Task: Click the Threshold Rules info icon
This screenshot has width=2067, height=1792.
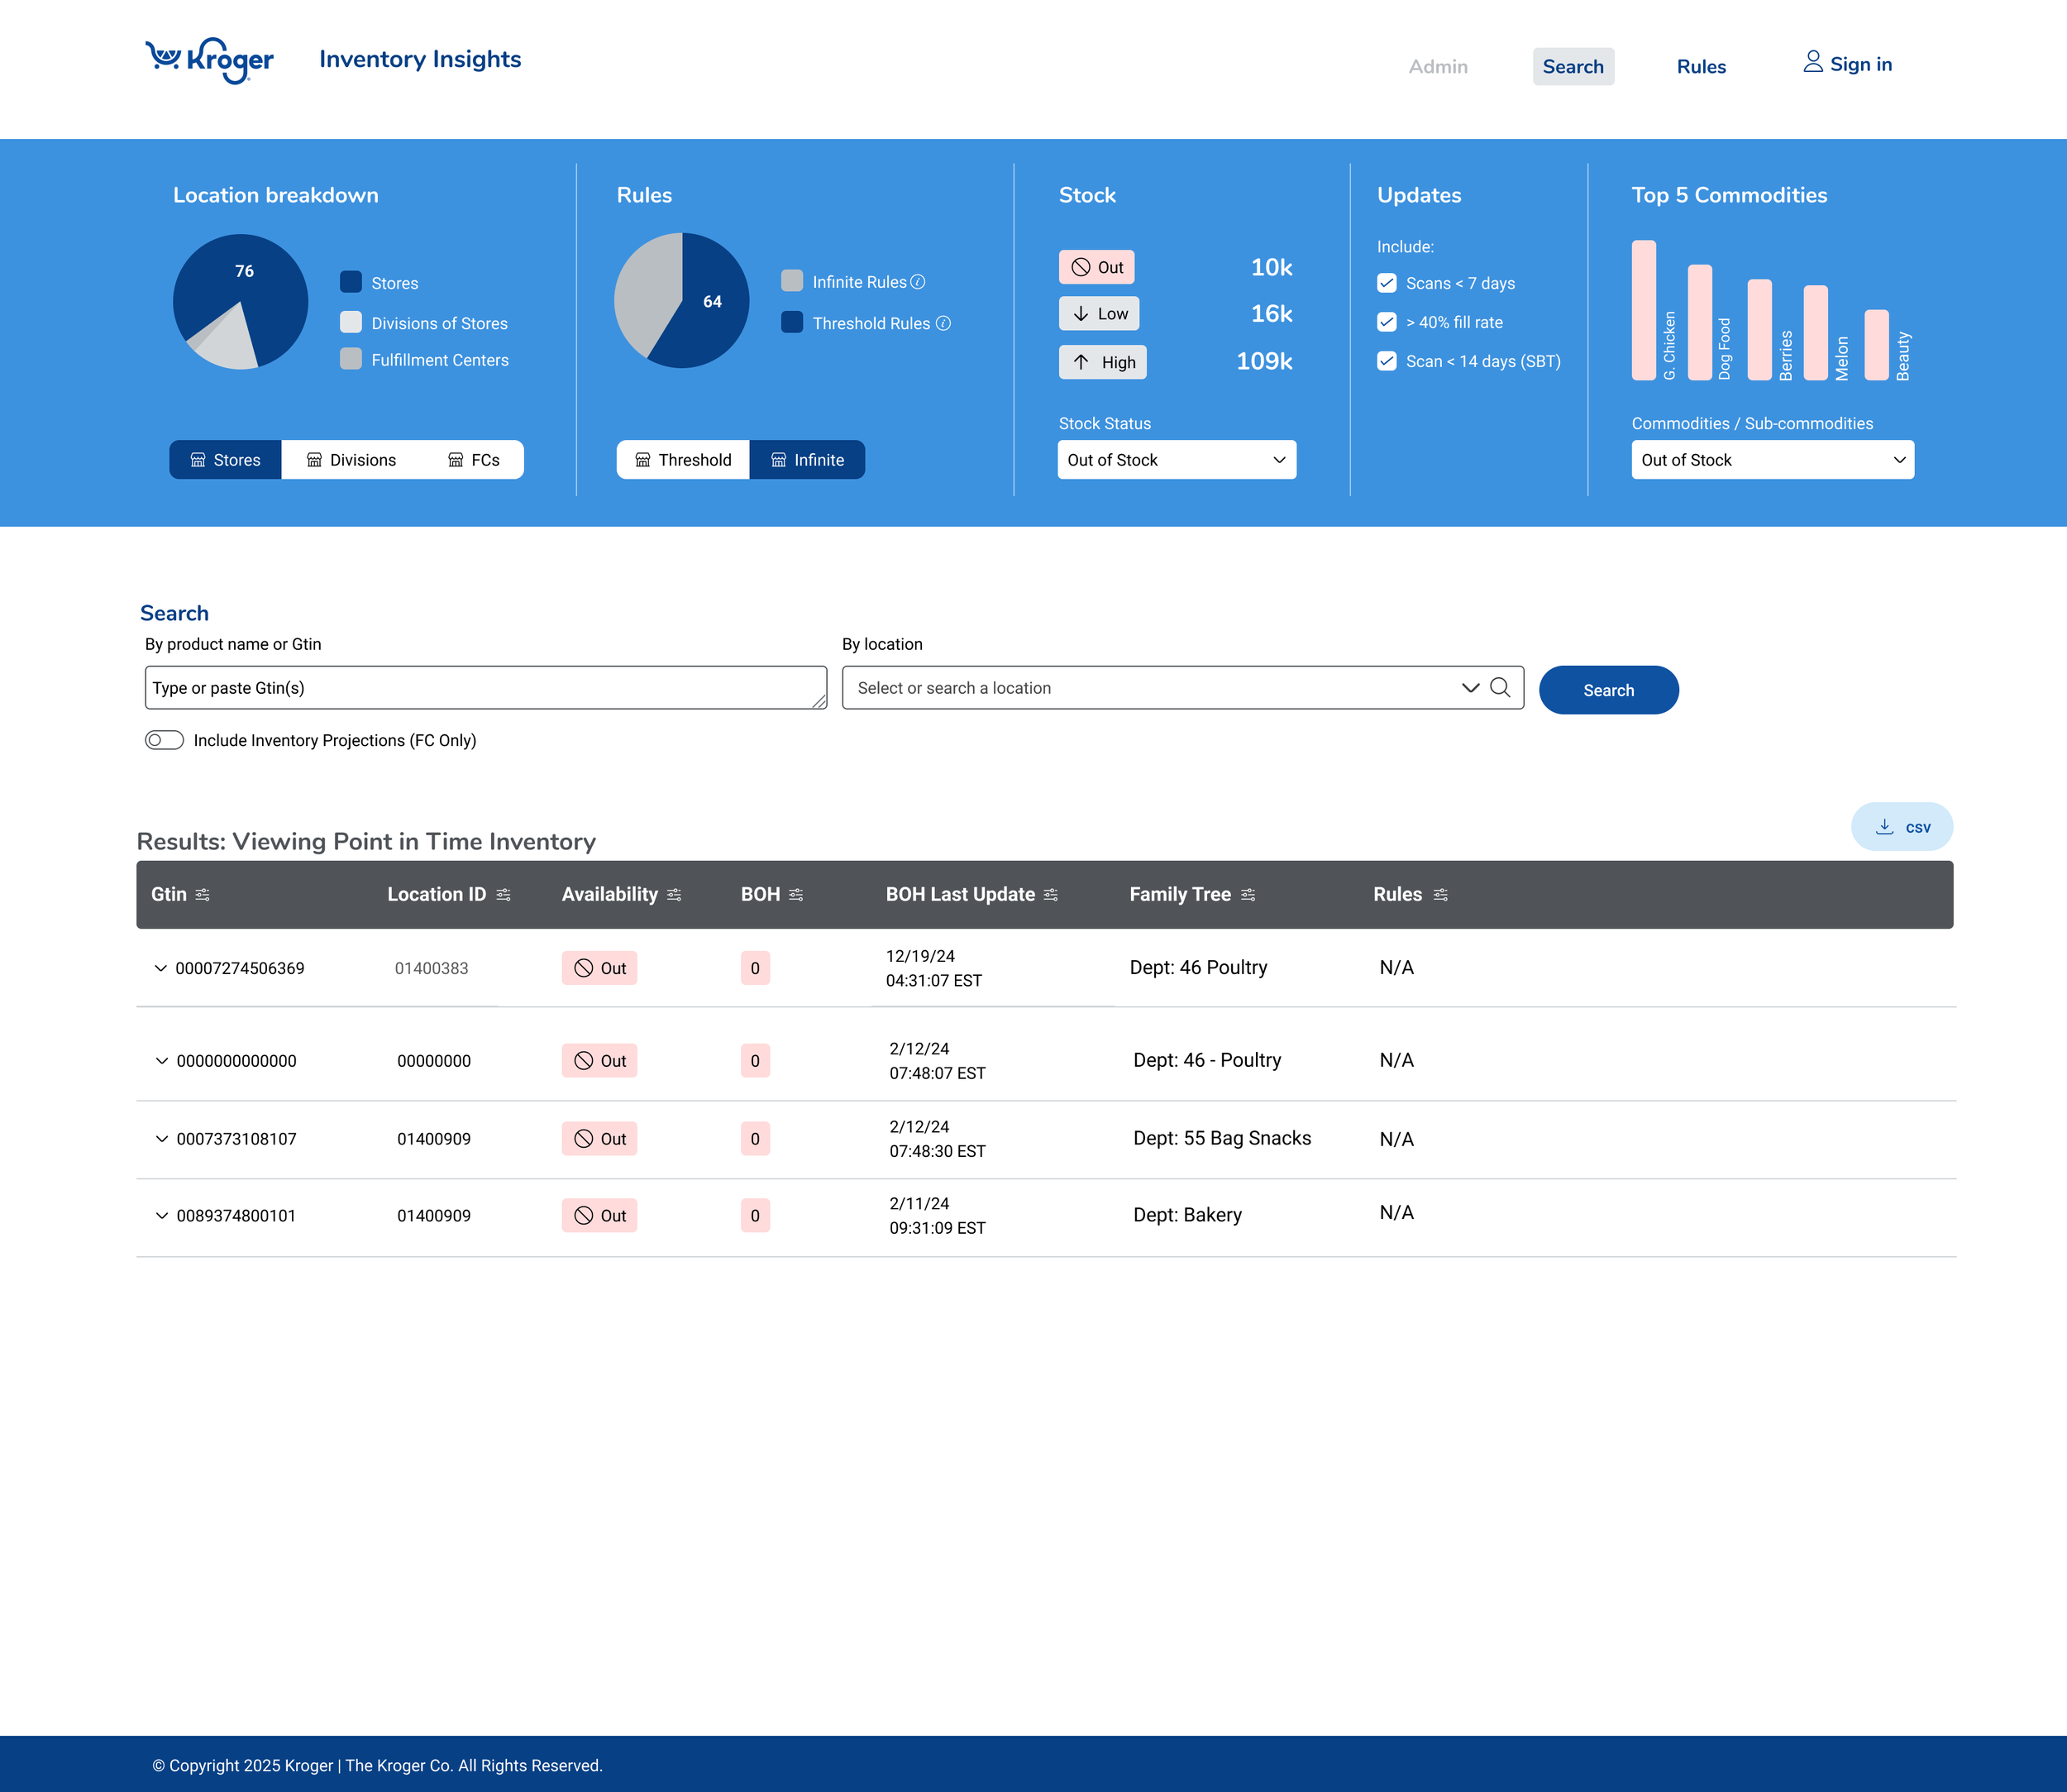Action: click(x=943, y=323)
